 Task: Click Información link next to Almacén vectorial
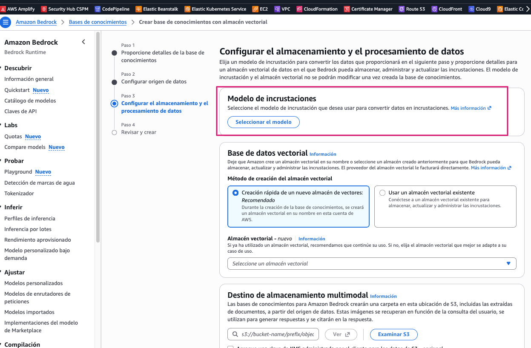coord(312,239)
